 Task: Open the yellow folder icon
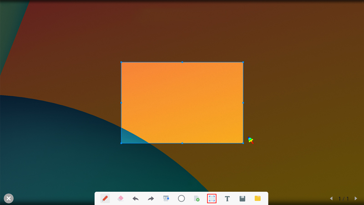click(x=258, y=198)
